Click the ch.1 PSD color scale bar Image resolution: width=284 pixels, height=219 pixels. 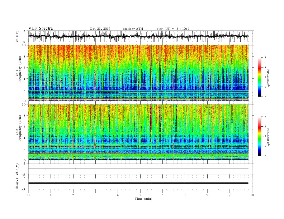[260, 77]
